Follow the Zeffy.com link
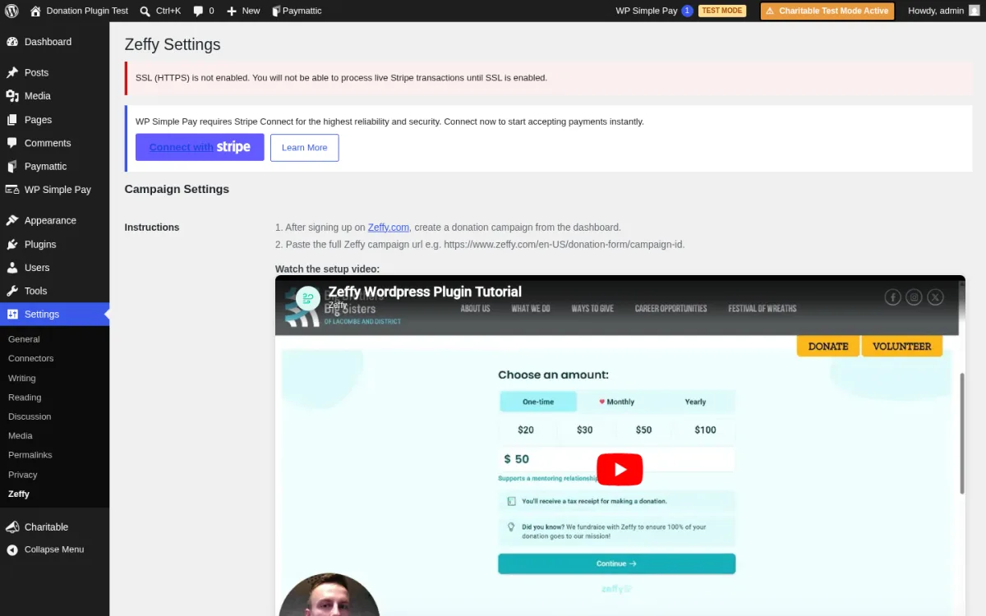This screenshot has width=986, height=616. click(389, 228)
